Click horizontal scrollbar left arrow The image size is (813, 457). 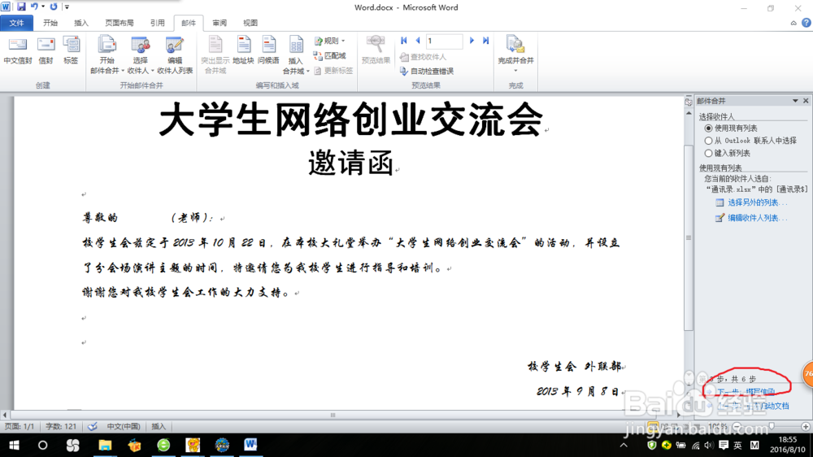pos(5,415)
